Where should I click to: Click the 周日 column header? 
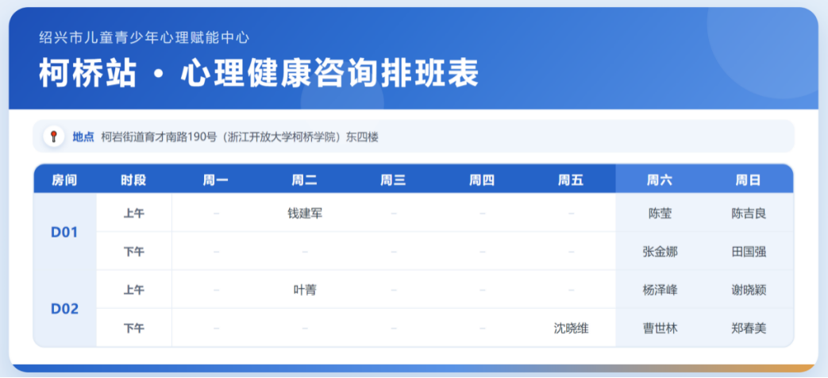[x=749, y=180]
